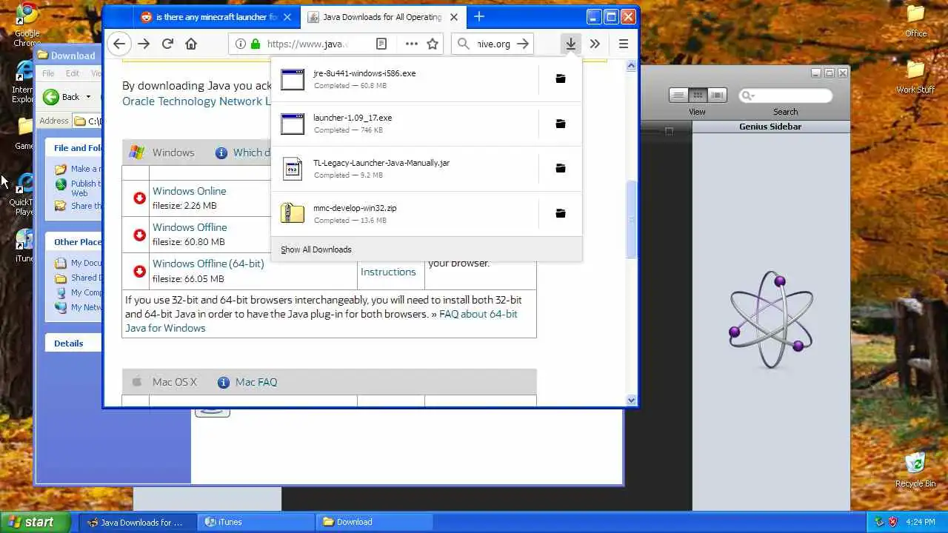This screenshot has width=948, height=533.
Task: Open the Recycle Bin desktop icon
Action: pos(915,469)
